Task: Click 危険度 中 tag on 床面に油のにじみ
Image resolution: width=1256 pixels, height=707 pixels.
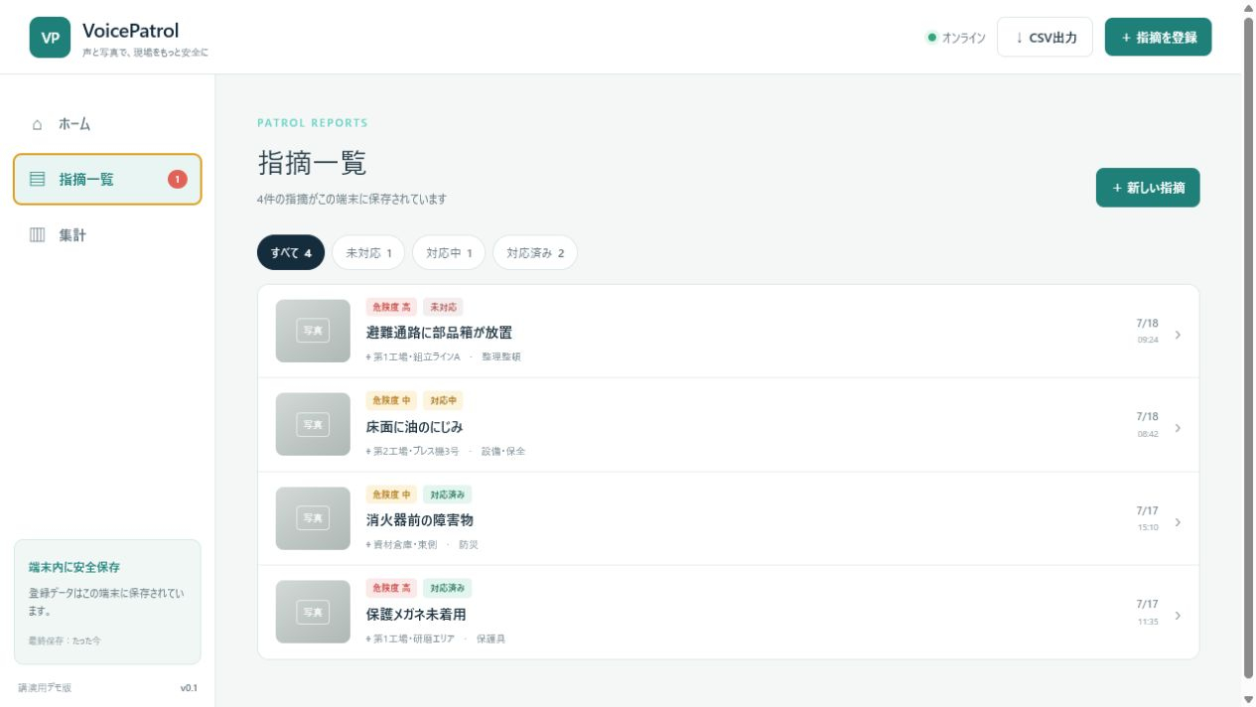Action: [x=391, y=400]
